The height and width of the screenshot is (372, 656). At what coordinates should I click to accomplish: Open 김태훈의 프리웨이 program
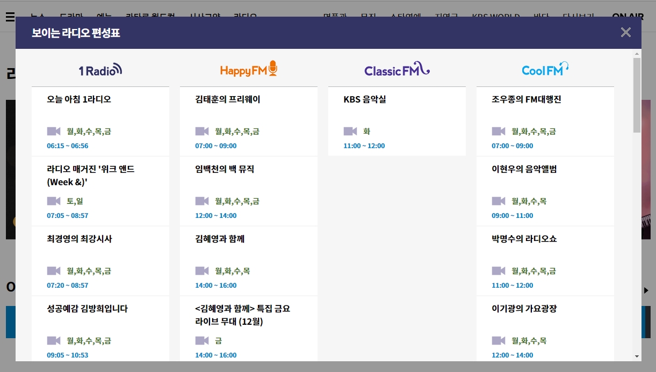tap(227, 99)
